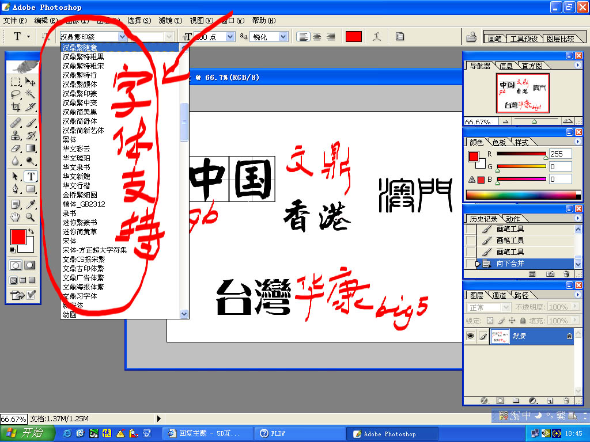Select the Healing Brush tool

[16, 123]
